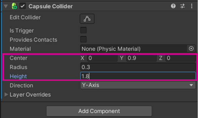Open the component help reference icon
Screen dimensions: 198x118
pyautogui.click(x=173, y=6)
